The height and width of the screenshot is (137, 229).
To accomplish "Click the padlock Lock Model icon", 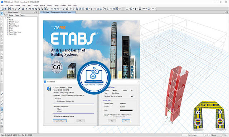I will (x=23, y=9).
